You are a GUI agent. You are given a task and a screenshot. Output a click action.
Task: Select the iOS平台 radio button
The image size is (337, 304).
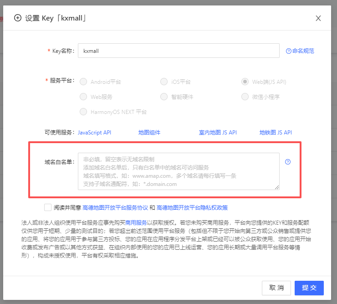click(164, 82)
